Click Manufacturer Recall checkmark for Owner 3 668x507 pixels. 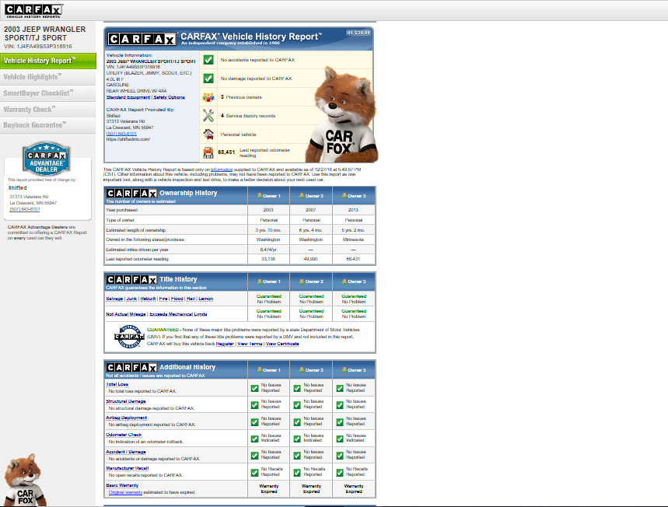(x=340, y=472)
